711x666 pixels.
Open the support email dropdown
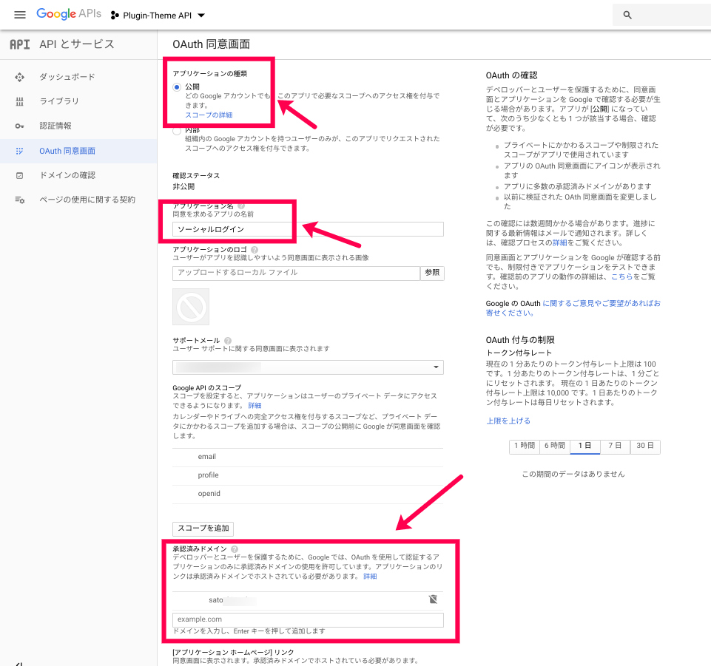(308, 367)
